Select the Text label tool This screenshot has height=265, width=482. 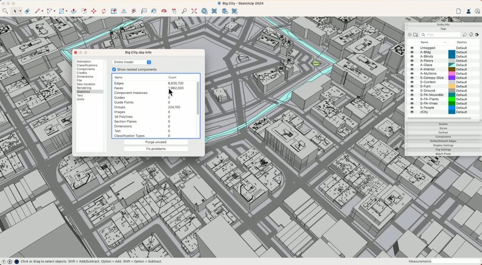click(144, 11)
